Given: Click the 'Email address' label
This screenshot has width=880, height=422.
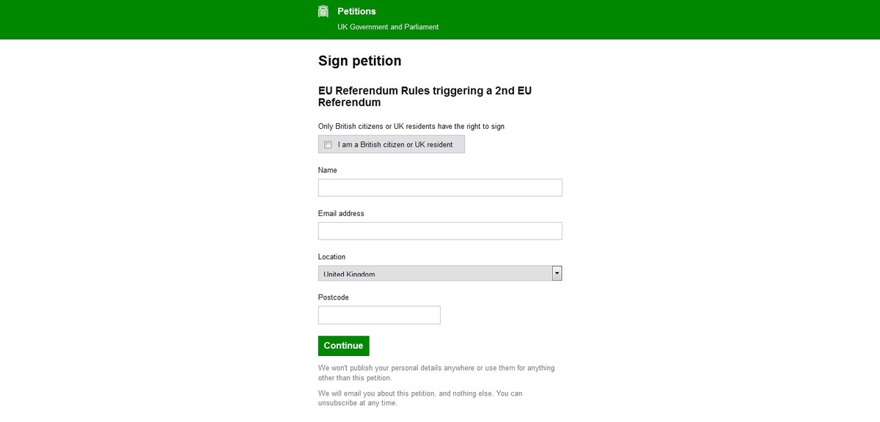Looking at the screenshot, I should (341, 213).
